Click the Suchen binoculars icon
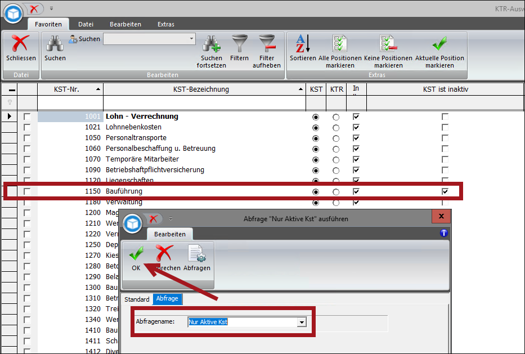Image resolution: width=525 pixels, height=354 pixels. pos(55,44)
